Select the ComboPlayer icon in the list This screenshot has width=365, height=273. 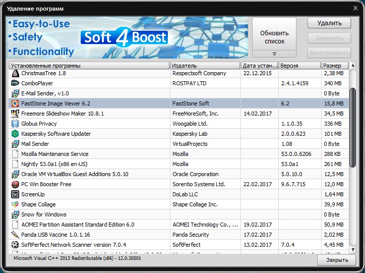click(x=15, y=83)
